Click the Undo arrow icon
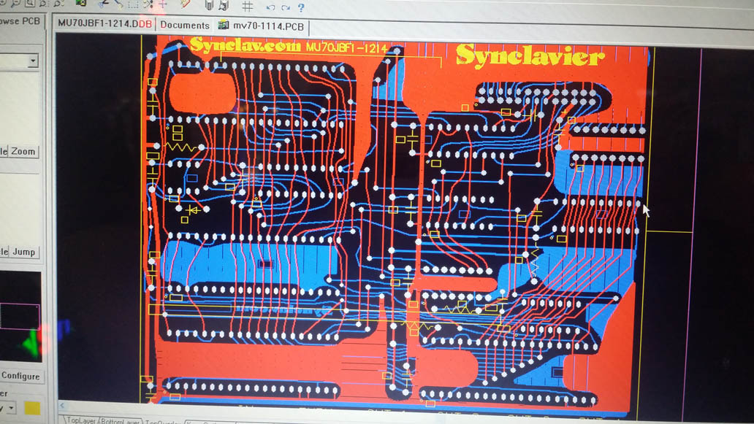The image size is (754, 424). [270, 7]
